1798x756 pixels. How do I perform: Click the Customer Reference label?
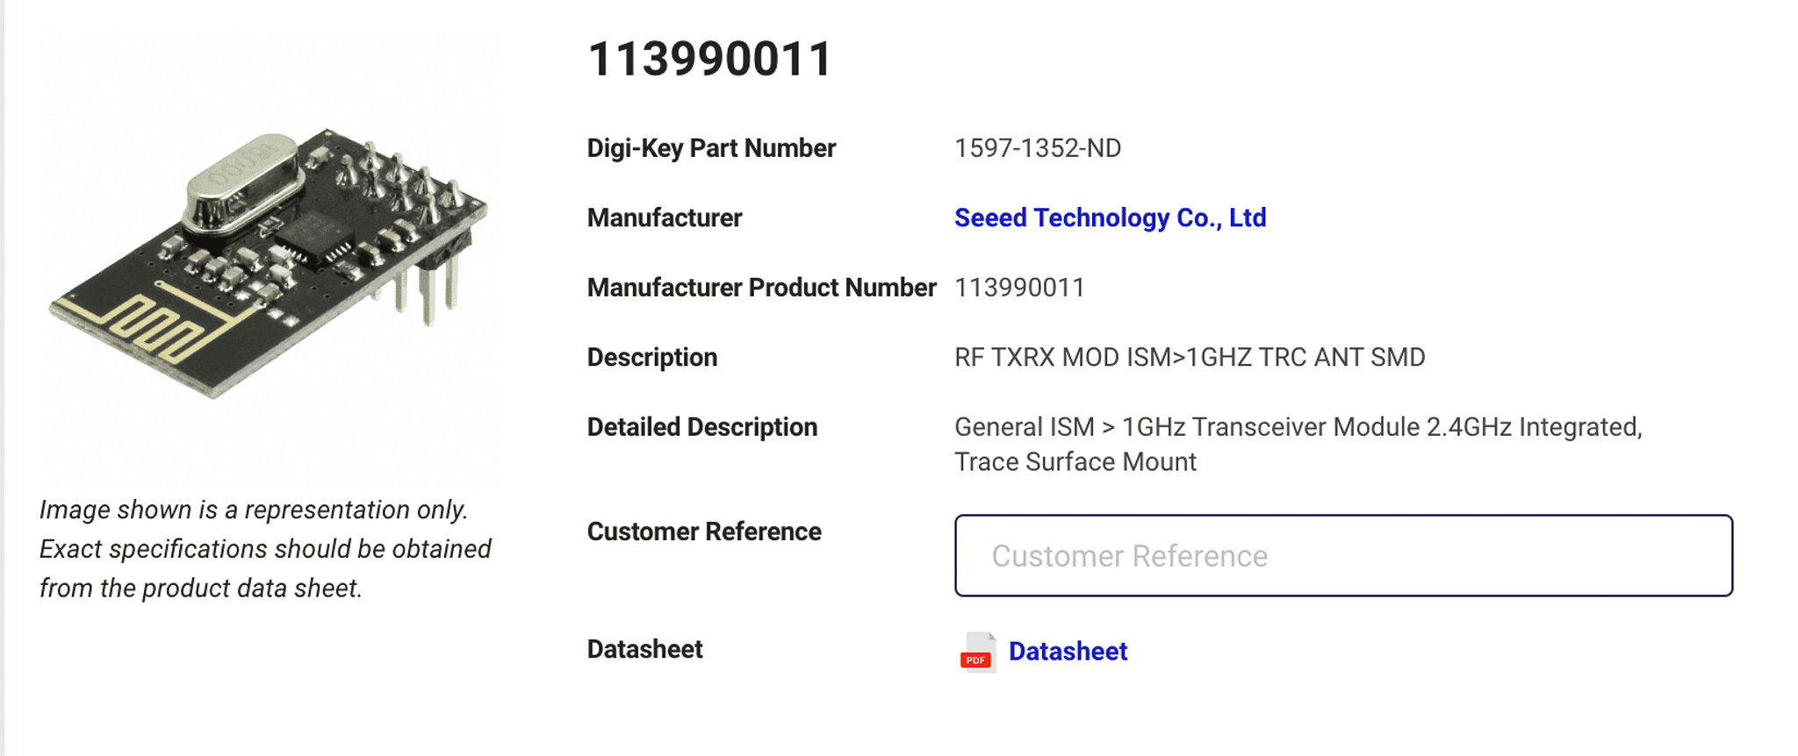pos(704,531)
